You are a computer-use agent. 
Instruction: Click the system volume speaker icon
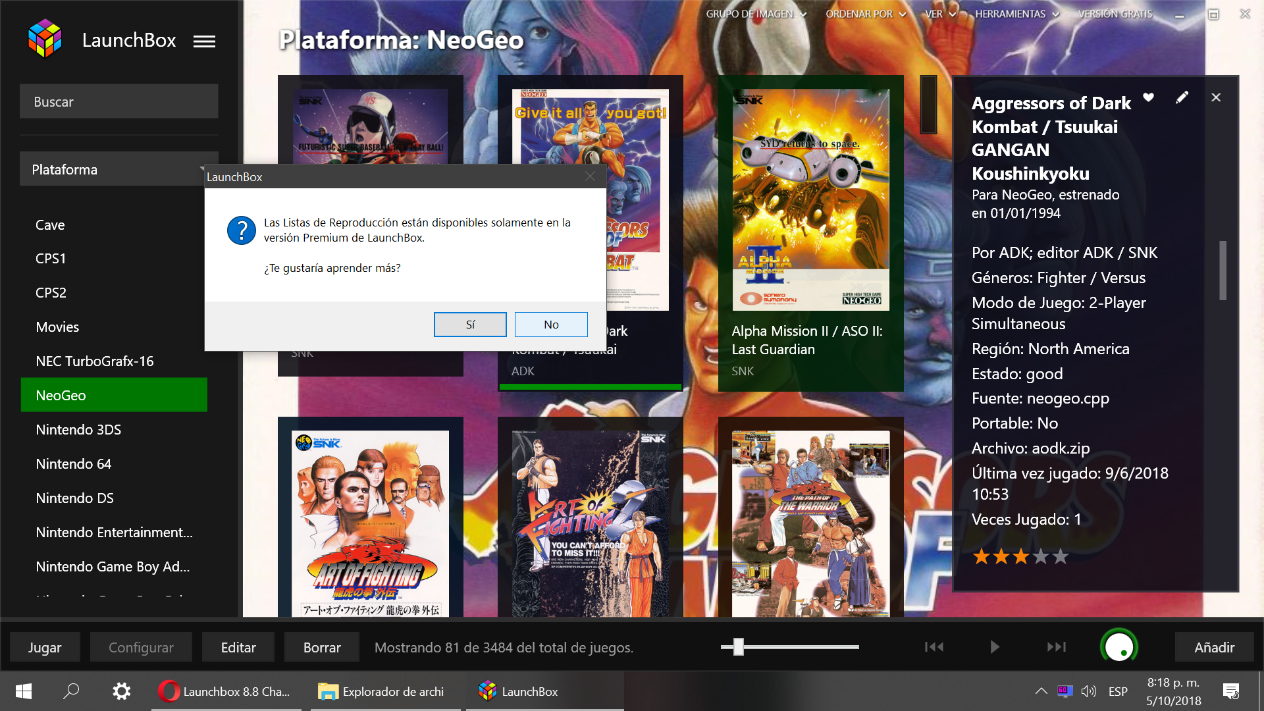pos(1088,691)
